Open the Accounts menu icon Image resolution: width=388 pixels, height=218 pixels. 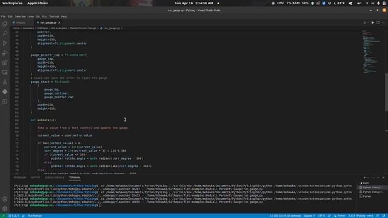coord(5,199)
